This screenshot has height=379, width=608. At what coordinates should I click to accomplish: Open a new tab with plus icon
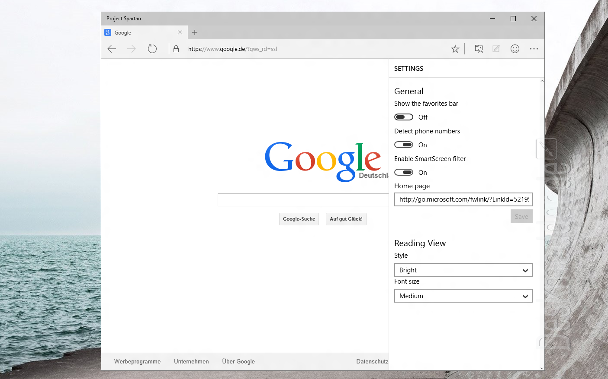195,32
